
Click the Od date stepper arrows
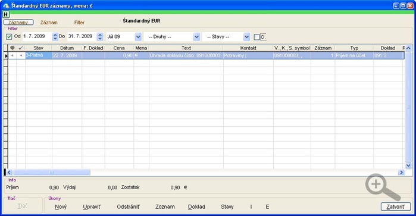tap(55, 37)
